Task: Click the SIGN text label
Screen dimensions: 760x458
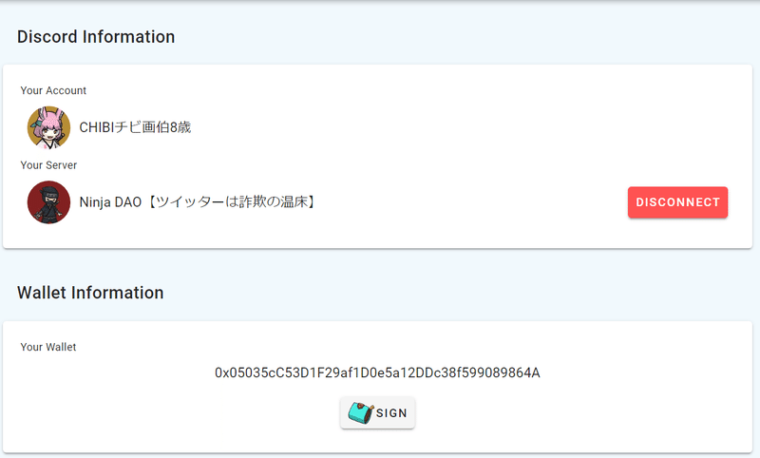Action: 391,413
